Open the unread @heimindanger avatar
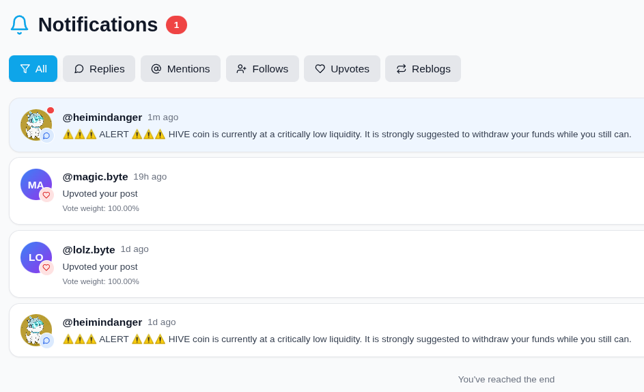Screen dimensions: 644x392 (35, 124)
